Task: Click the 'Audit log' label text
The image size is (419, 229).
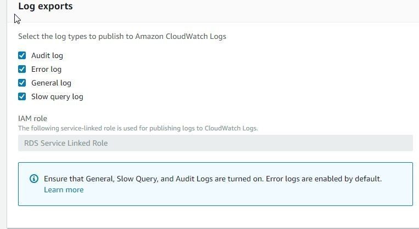Action: click(47, 55)
